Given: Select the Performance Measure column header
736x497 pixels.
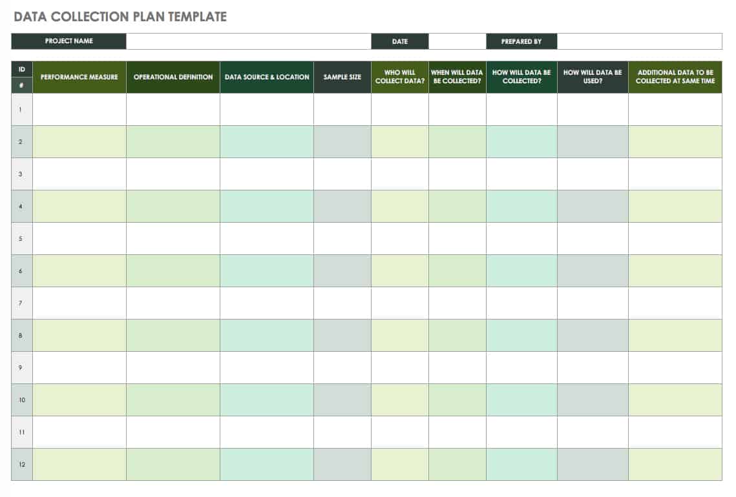Looking at the screenshot, I should pyautogui.click(x=79, y=77).
